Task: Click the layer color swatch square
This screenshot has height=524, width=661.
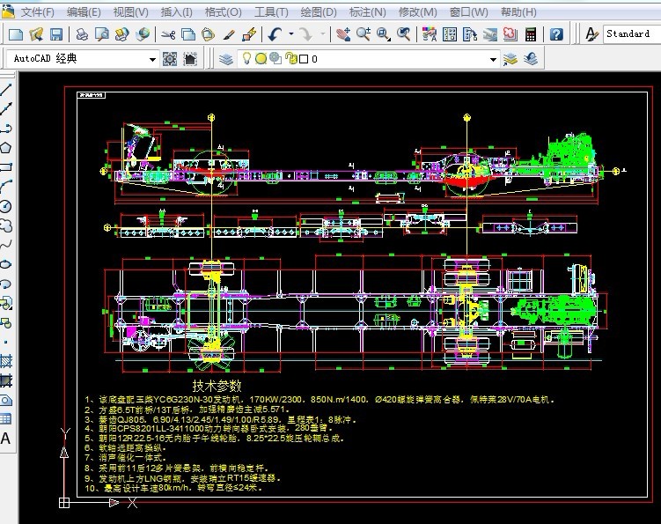Action: (304, 59)
